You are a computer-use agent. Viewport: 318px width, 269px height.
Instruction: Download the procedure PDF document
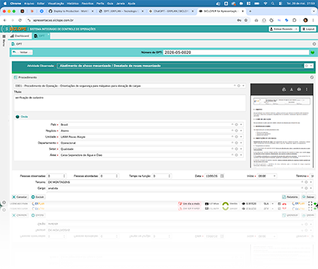[291, 90]
